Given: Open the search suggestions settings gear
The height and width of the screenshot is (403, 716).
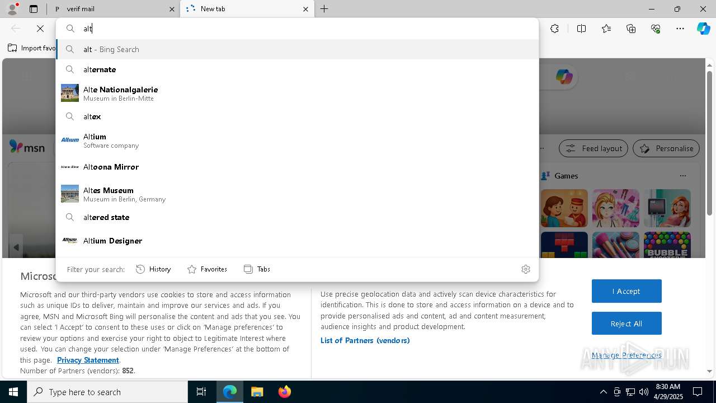Looking at the screenshot, I should coord(526,269).
